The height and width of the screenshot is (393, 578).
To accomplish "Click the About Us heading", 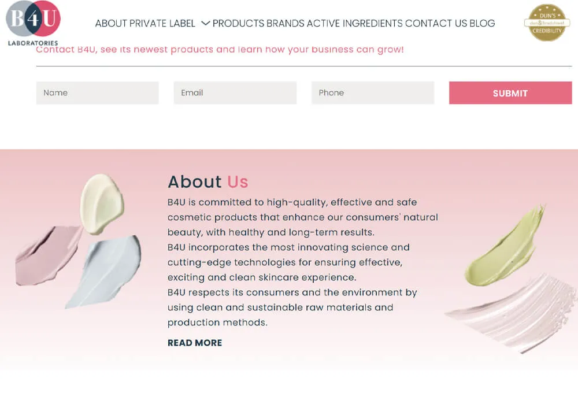I will click(208, 181).
